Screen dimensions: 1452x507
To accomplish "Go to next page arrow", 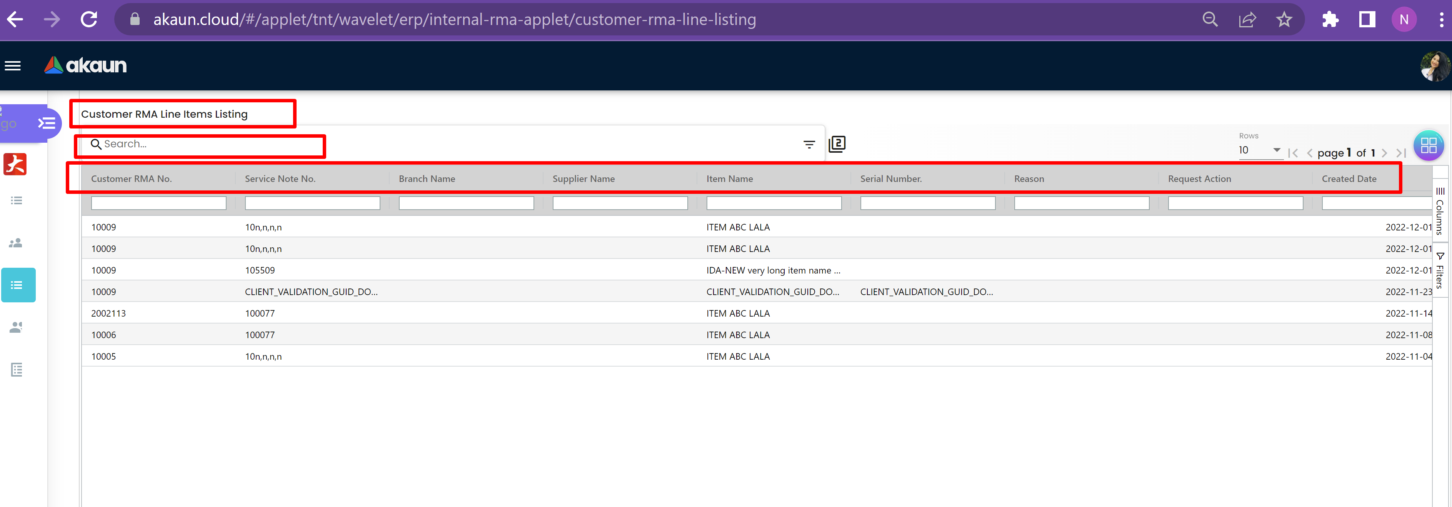I will [x=1384, y=153].
